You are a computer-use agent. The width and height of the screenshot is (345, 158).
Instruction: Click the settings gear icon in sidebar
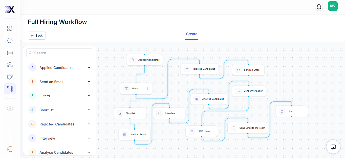tap(10, 109)
